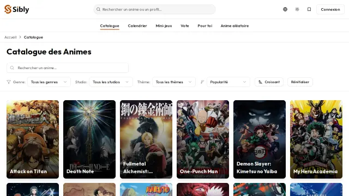The height and width of the screenshot is (196, 349).
Task: Click the magnifier icon in catalogue search
Action: tap(12, 68)
